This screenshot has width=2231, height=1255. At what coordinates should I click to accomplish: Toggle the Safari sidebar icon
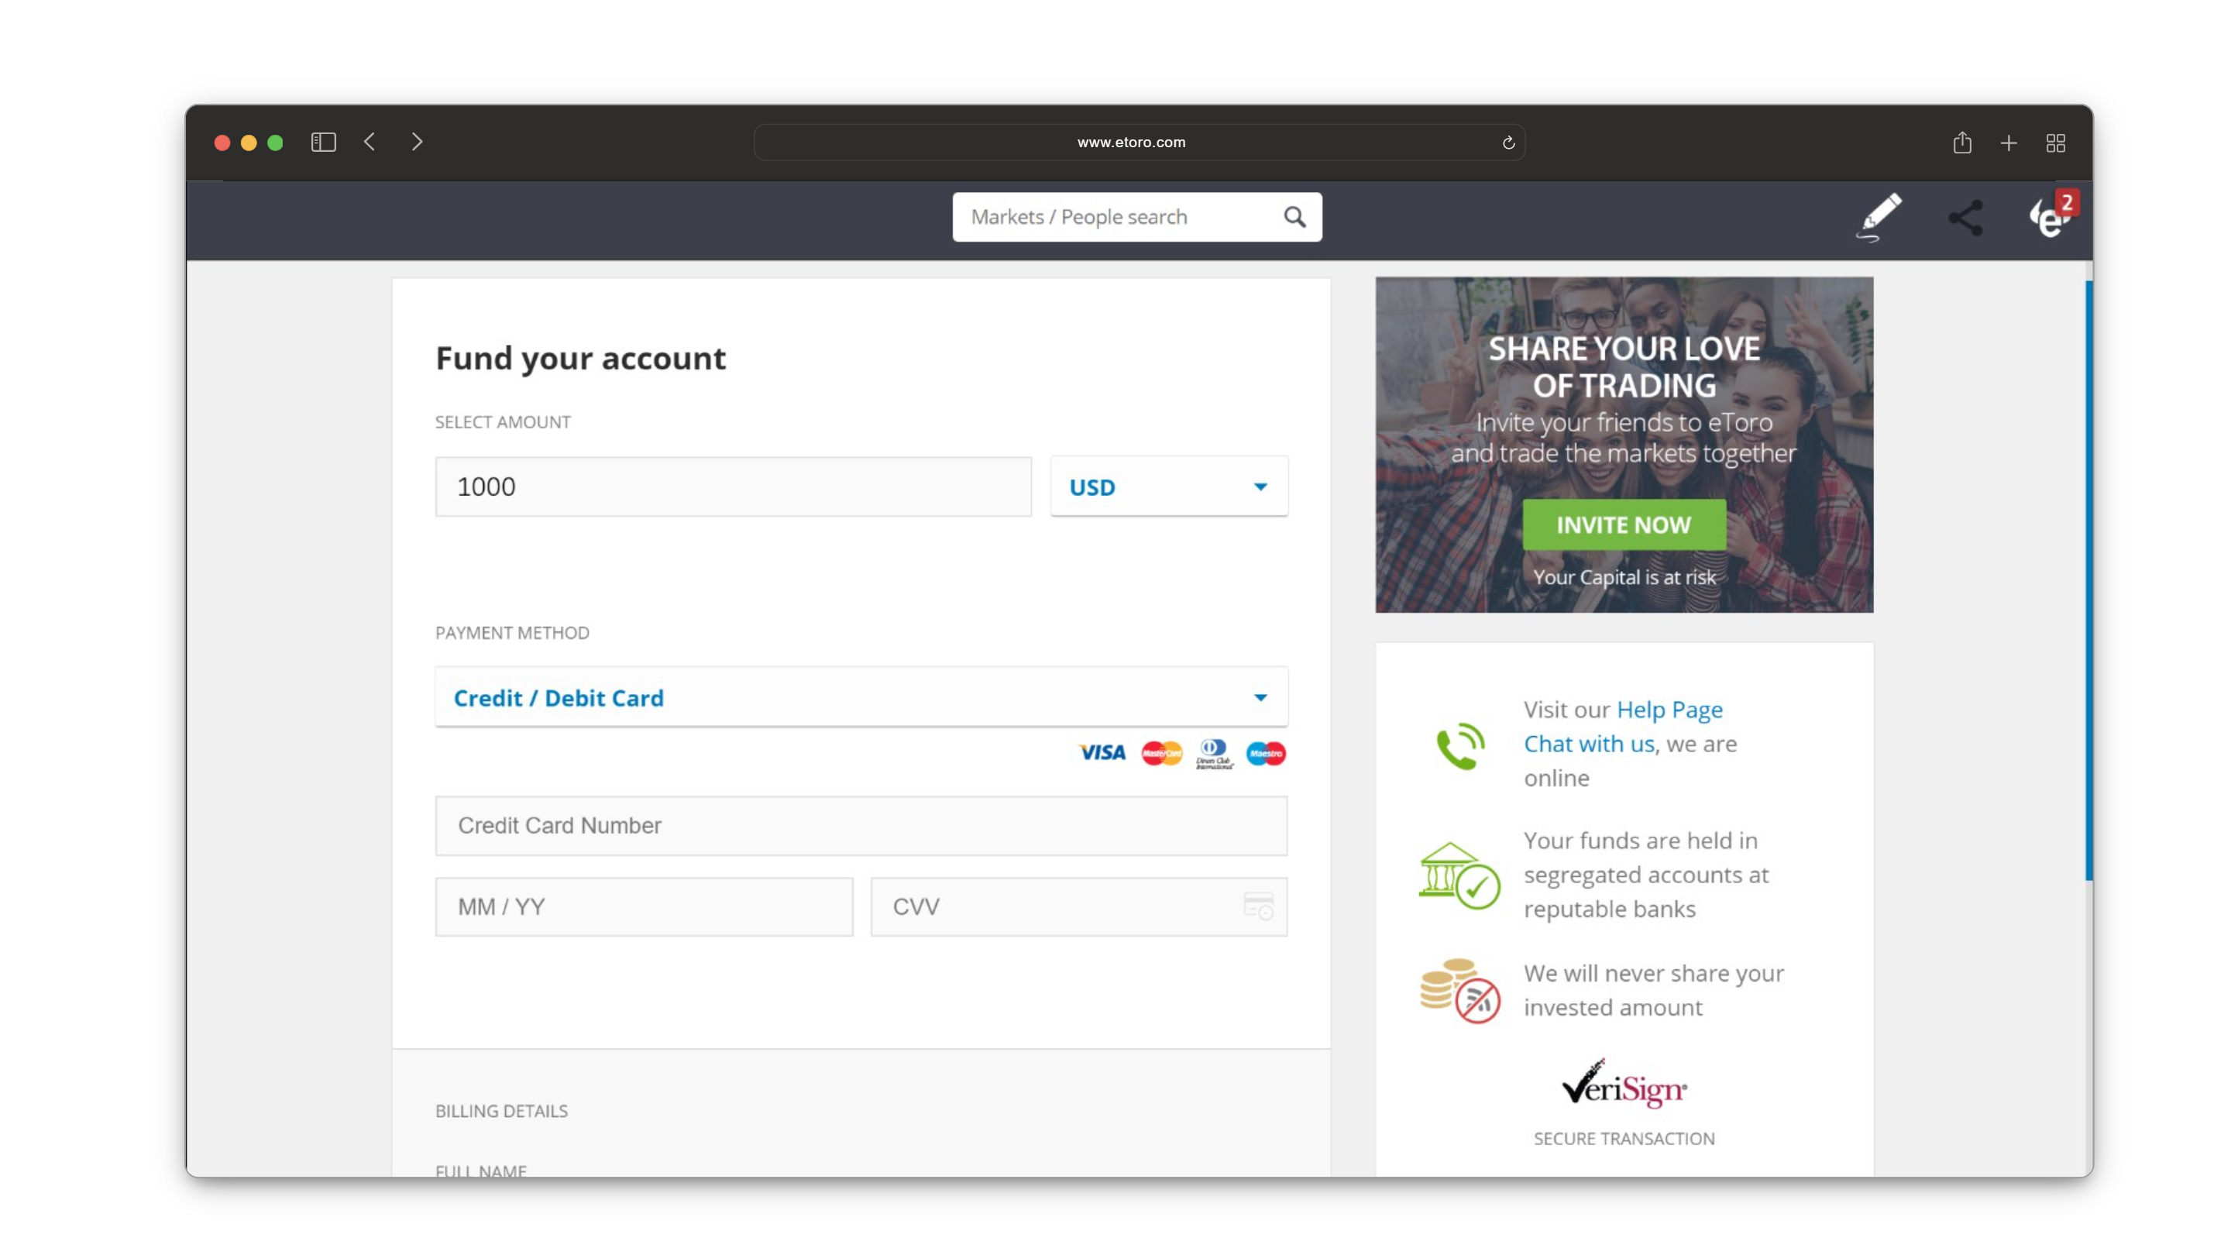[x=323, y=142]
